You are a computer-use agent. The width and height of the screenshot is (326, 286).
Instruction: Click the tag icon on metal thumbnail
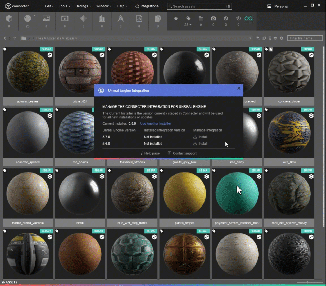[x=57, y=170]
